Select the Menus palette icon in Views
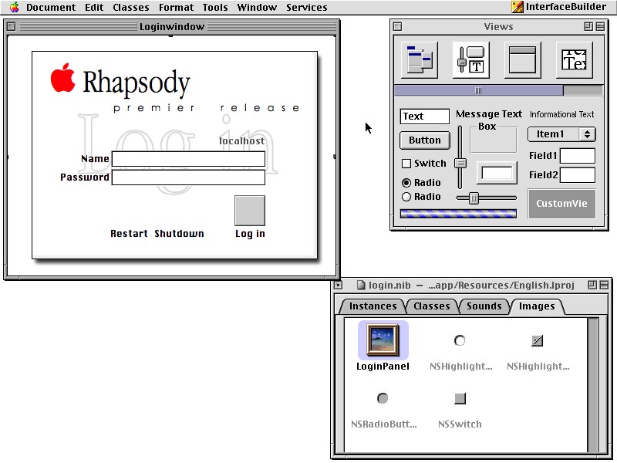This screenshot has width=617, height=463. (x=420, y=60)
